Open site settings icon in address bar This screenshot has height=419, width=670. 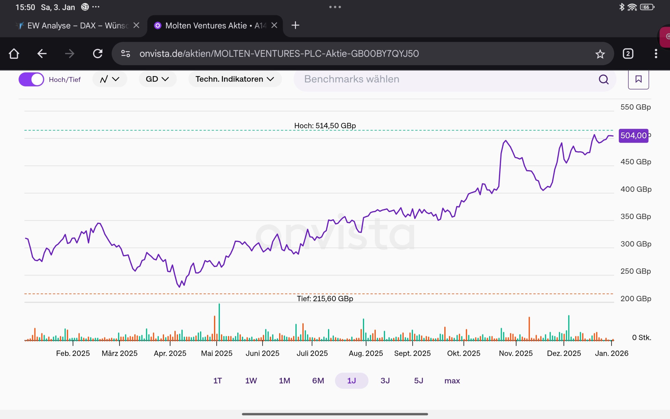click(125, 54)
